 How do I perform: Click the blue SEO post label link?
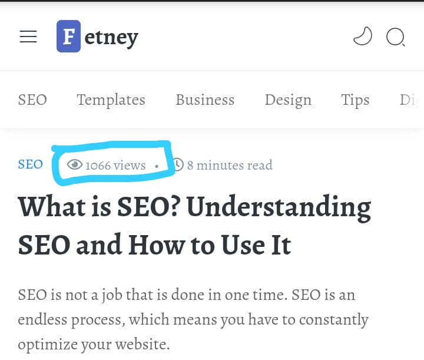[x=30, y=164]
